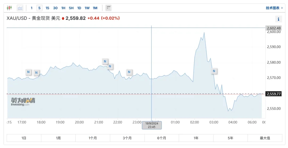Click the 18/9/2024 23:45 time marker

[x=152, y=125]
